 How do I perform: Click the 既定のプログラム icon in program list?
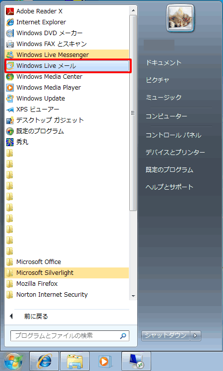pos(10,131)
